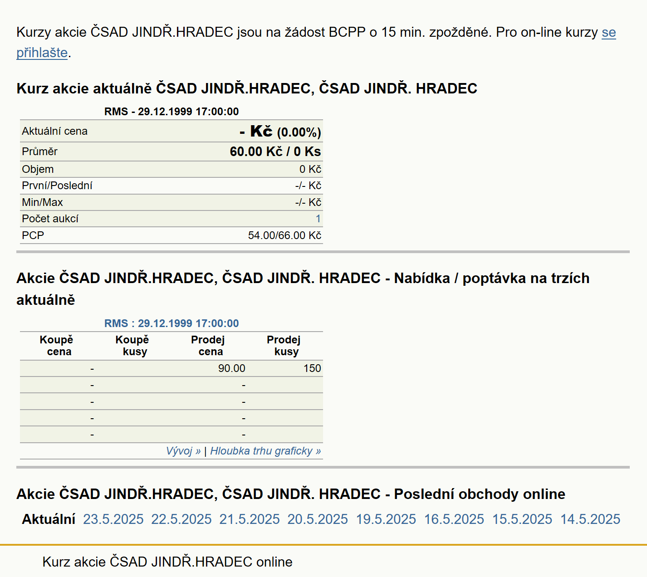This screenshot has height=577, width=647.
Task: View trades dated 16.5.2025
Action: [454, 519]
